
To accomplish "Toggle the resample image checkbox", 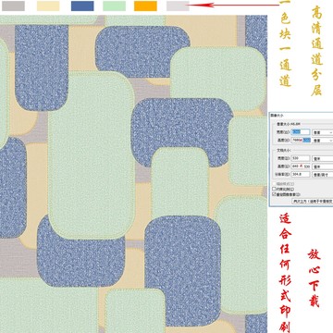I will pyautogui.click(x=274, y=194).
